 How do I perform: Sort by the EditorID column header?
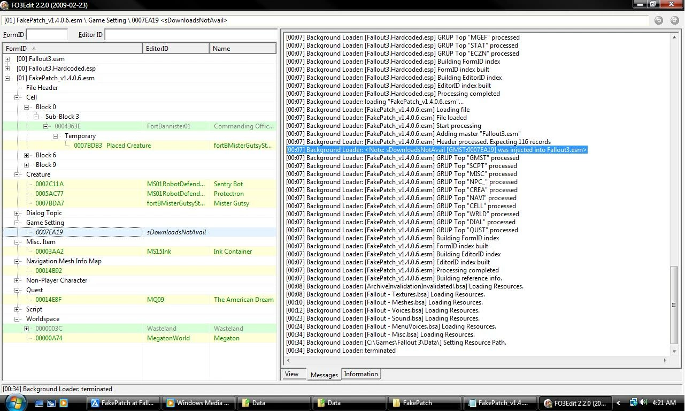(x=176, y=48)
